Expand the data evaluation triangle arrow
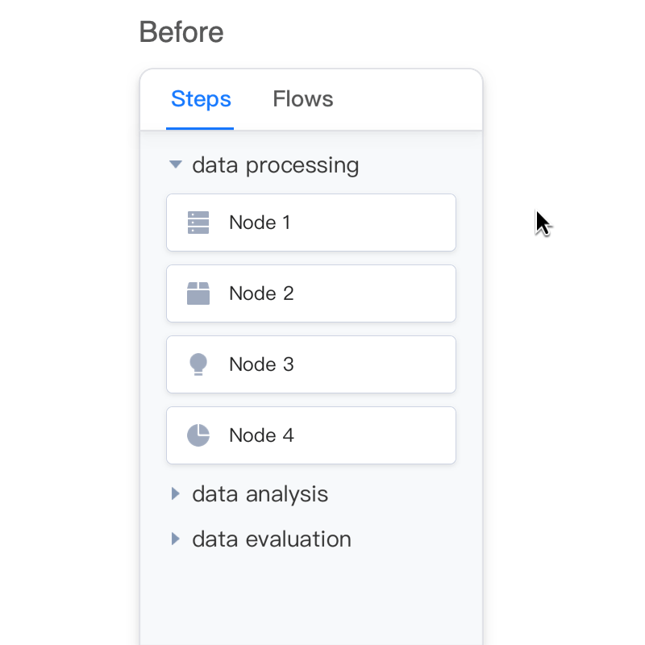The width and height of the screenshot is (645, 645). 176,539
